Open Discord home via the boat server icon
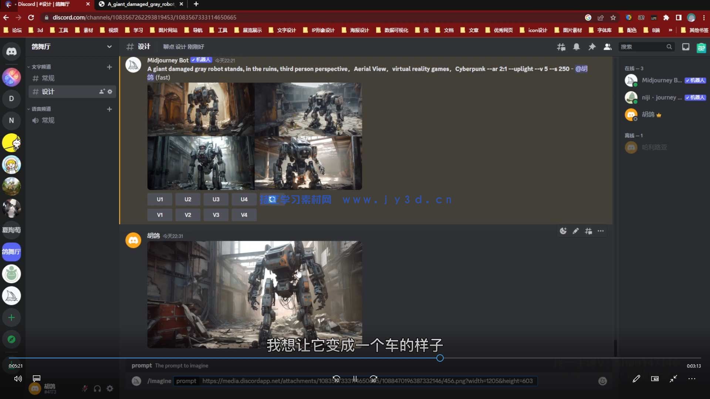The image size is (710, 399). (x=11, y=296)
